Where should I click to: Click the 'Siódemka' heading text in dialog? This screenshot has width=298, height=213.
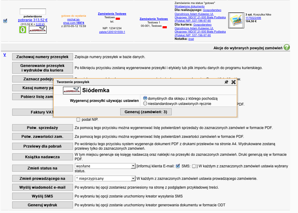(x=96, y=90)
